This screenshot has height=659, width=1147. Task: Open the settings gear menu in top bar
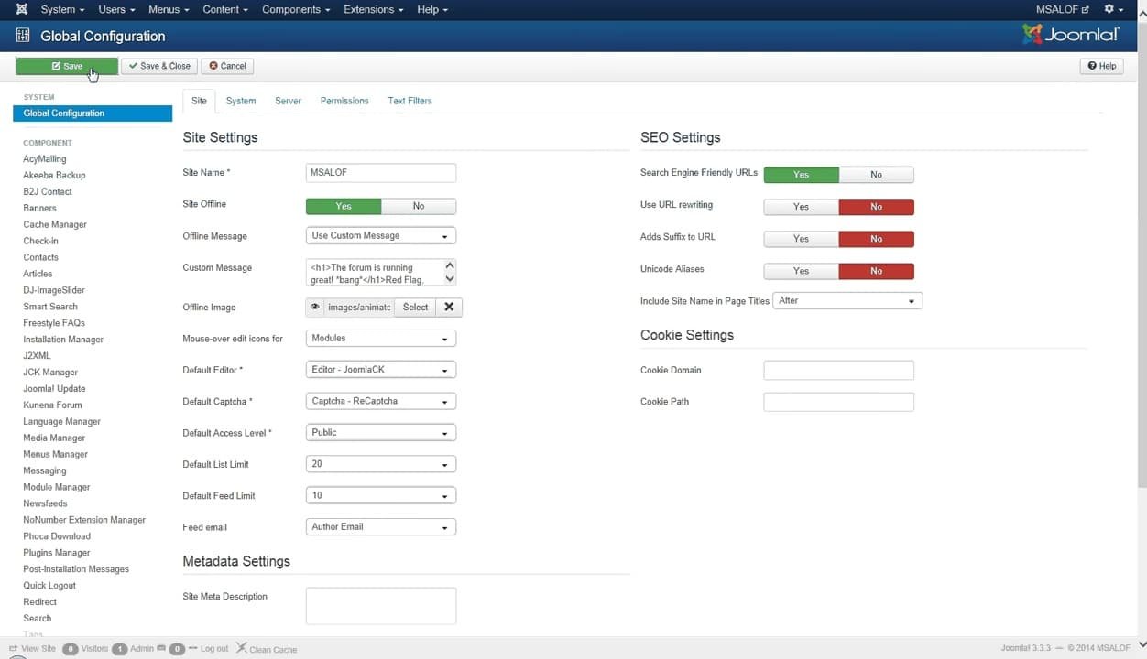click(x=1113, y=9)
